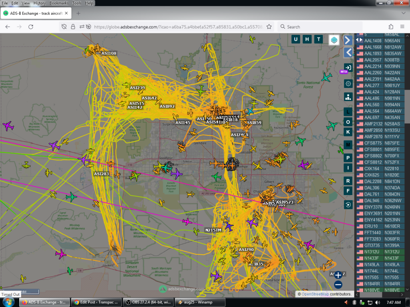Toggle the U map overlay button
Screen dimensions: 410x307
[x=295, y=39]
